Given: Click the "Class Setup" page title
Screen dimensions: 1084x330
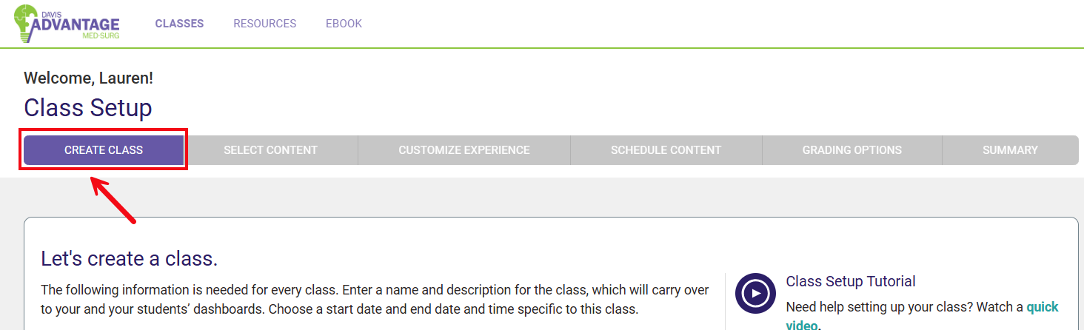Looking at the screenshot, I should [x=87, y=108].
